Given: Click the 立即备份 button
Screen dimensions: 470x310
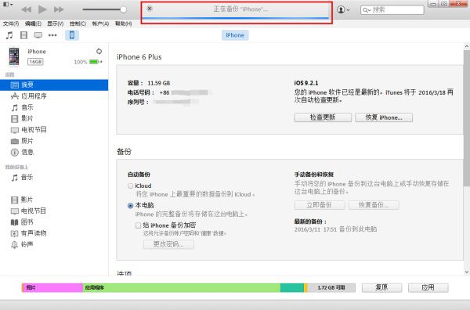Looking at the screenshot, I should (x=320, y=205).
